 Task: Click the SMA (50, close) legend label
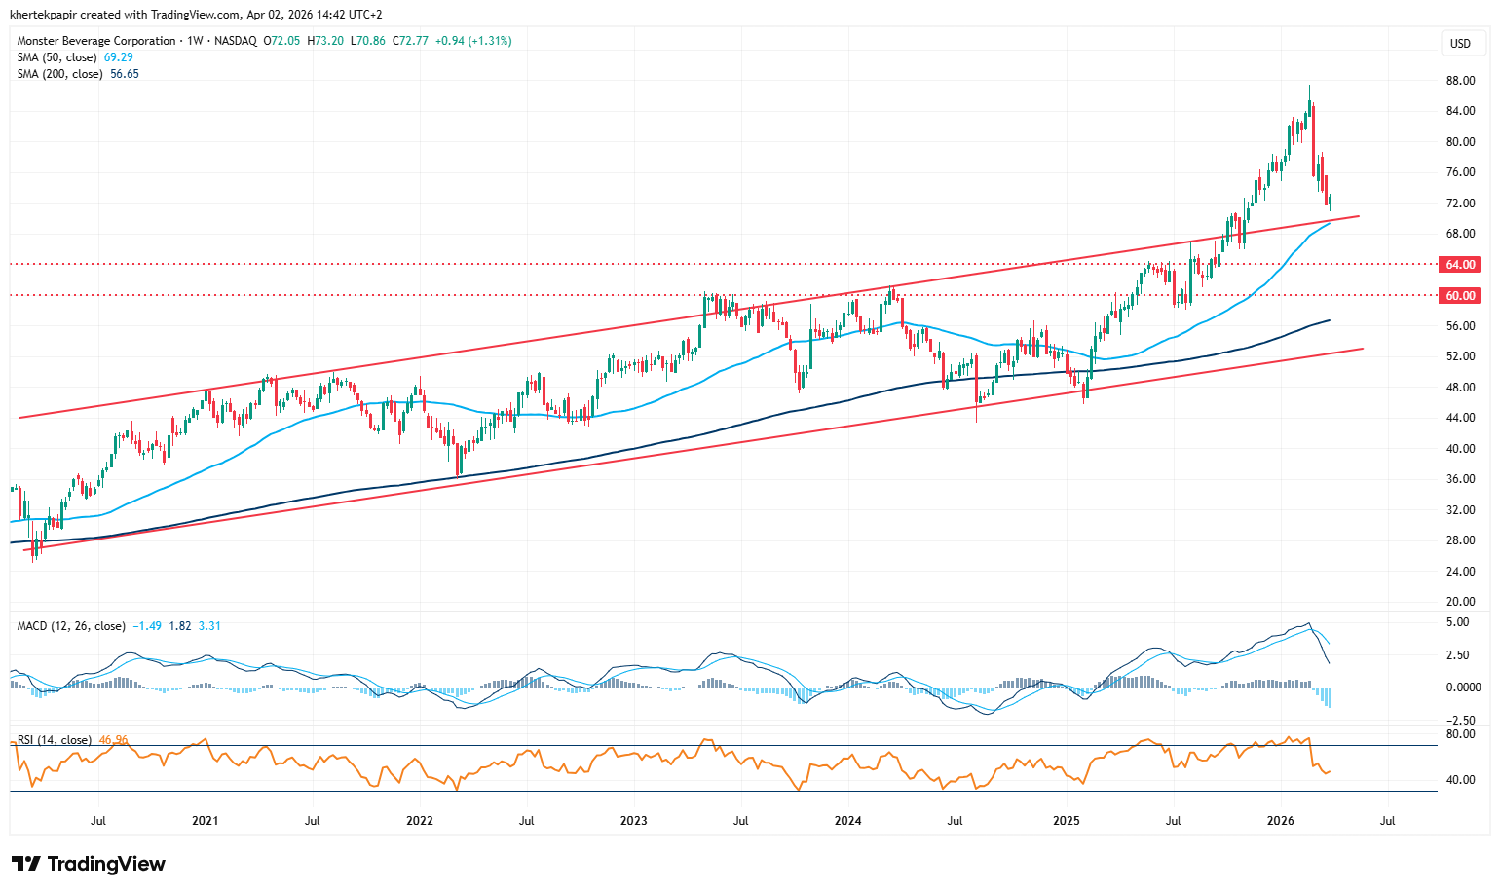coord(56,57)
